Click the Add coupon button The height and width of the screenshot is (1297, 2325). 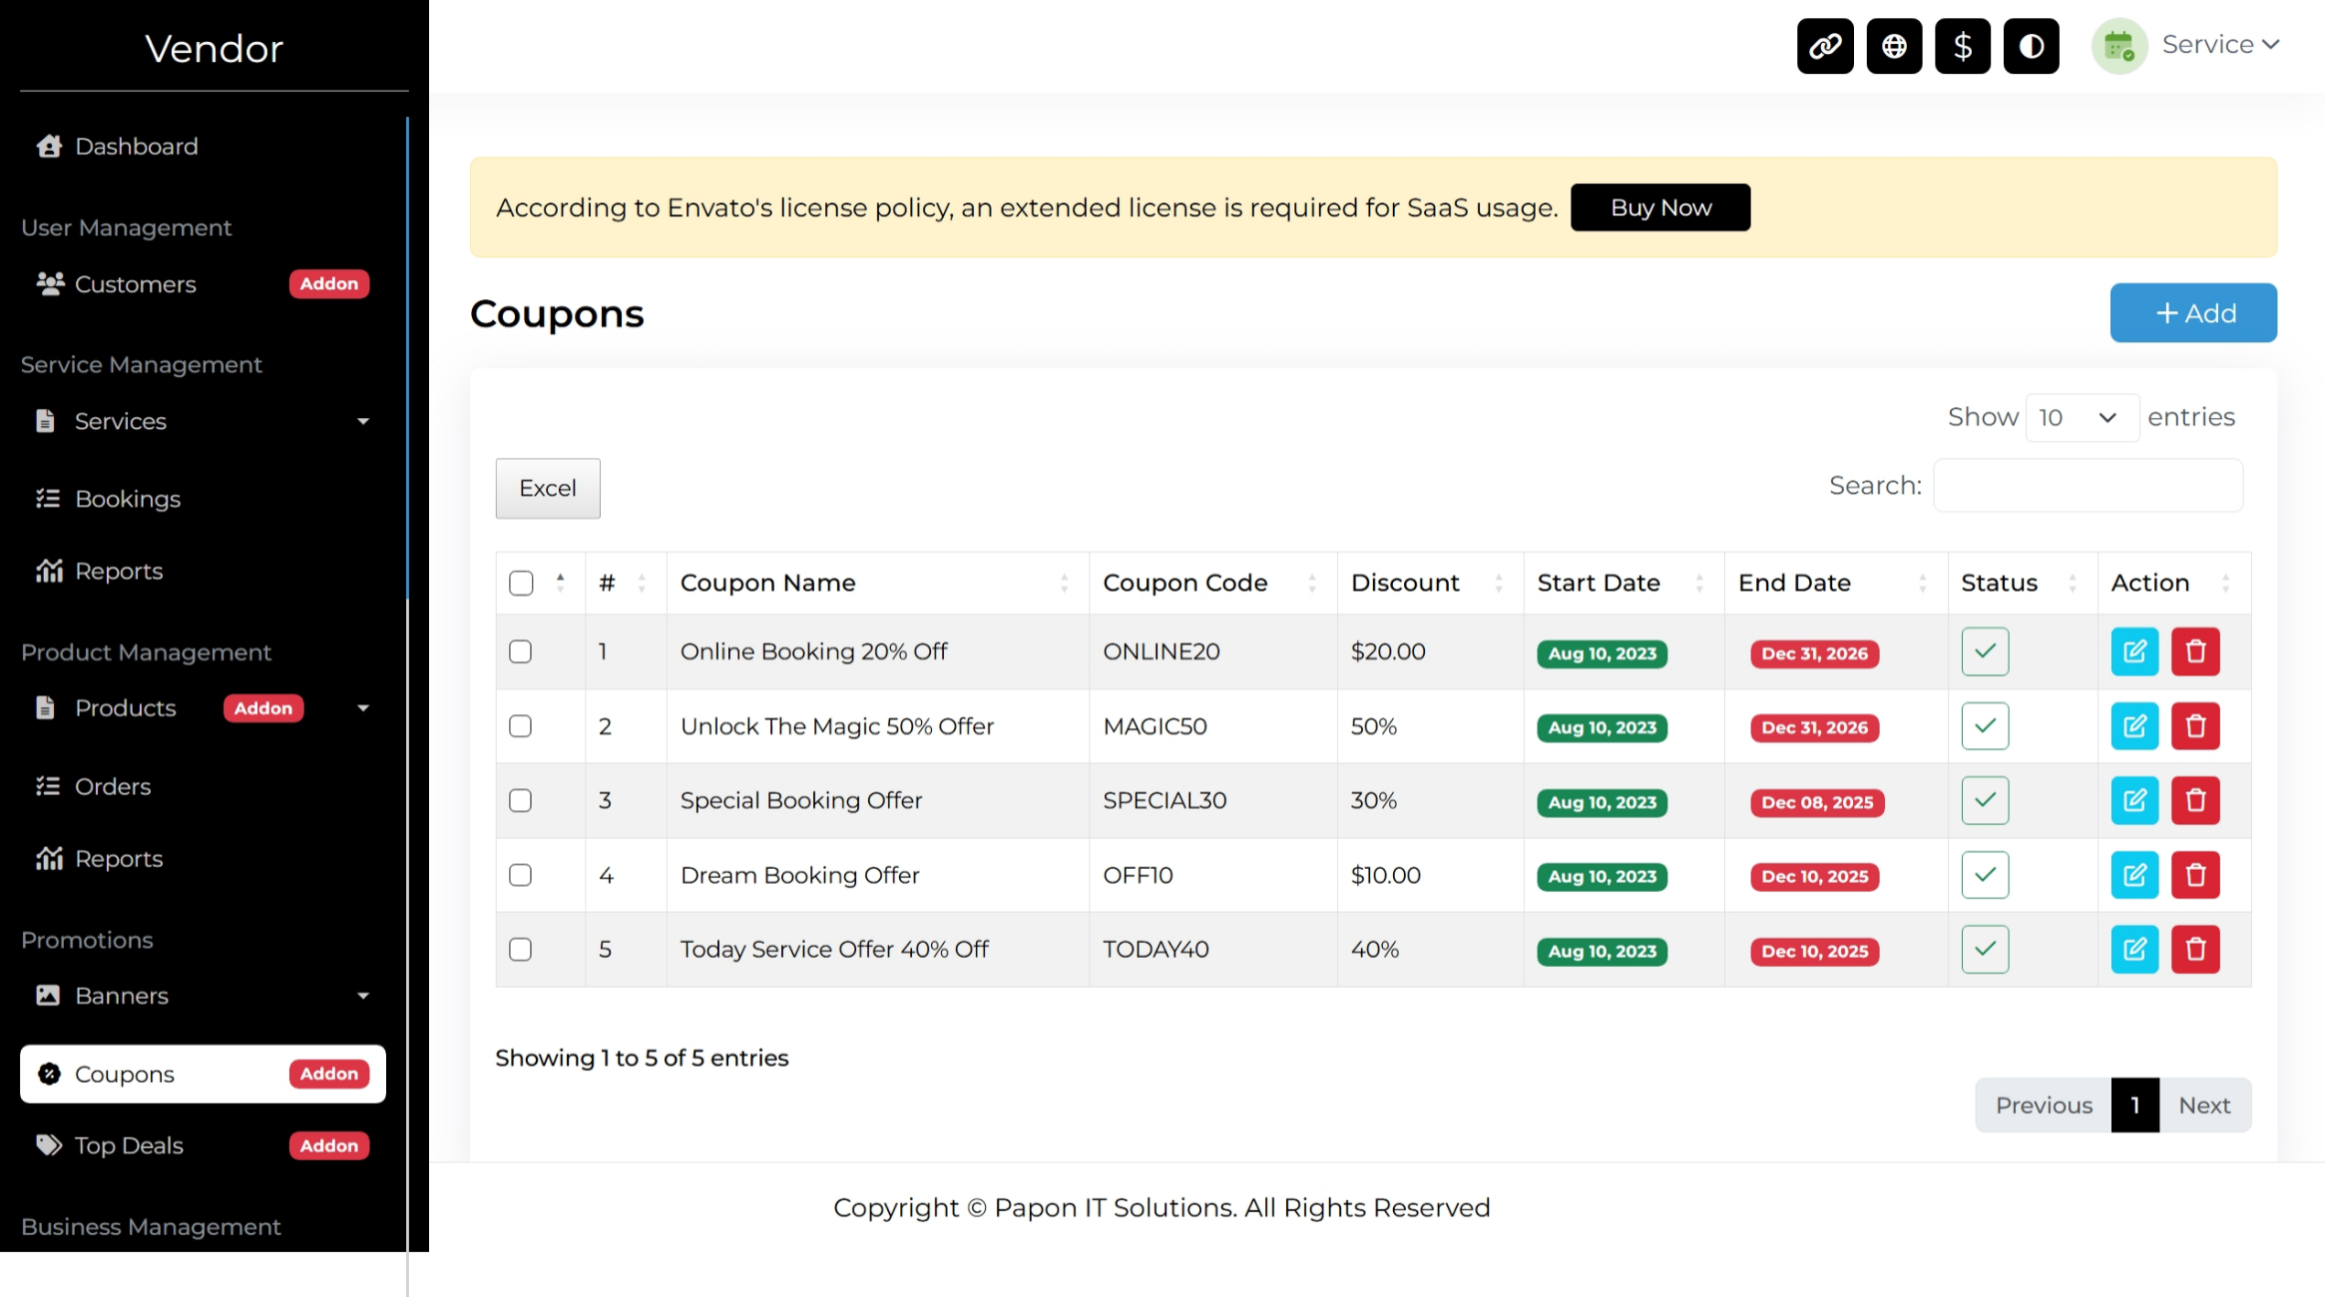point(2192,313)
